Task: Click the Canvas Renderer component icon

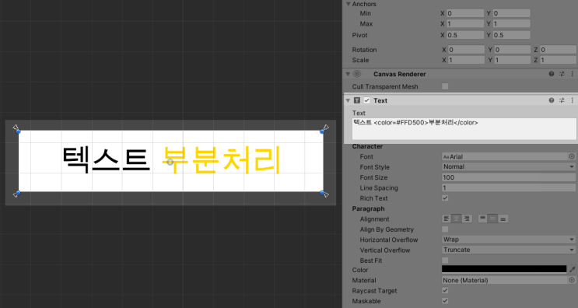Action: coord(357,74)
